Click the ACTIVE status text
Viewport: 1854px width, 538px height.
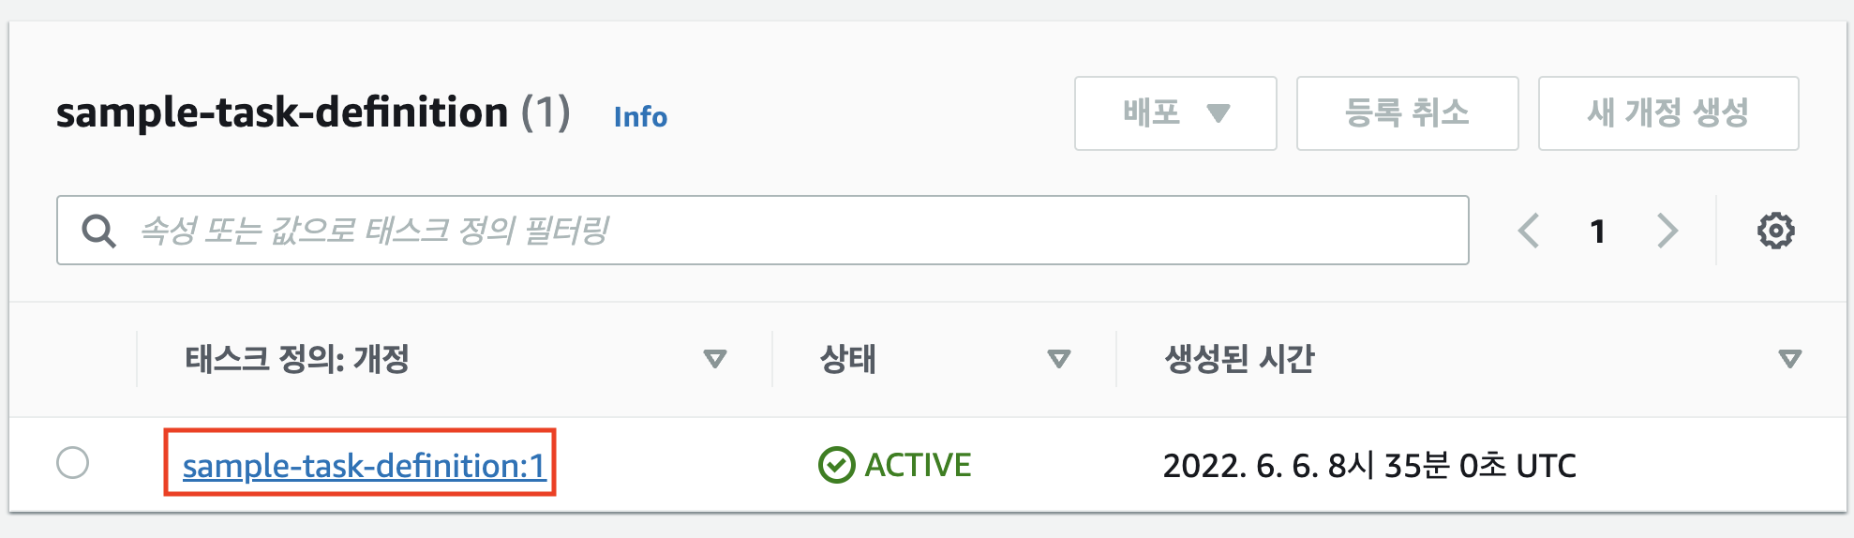(918, 465)
